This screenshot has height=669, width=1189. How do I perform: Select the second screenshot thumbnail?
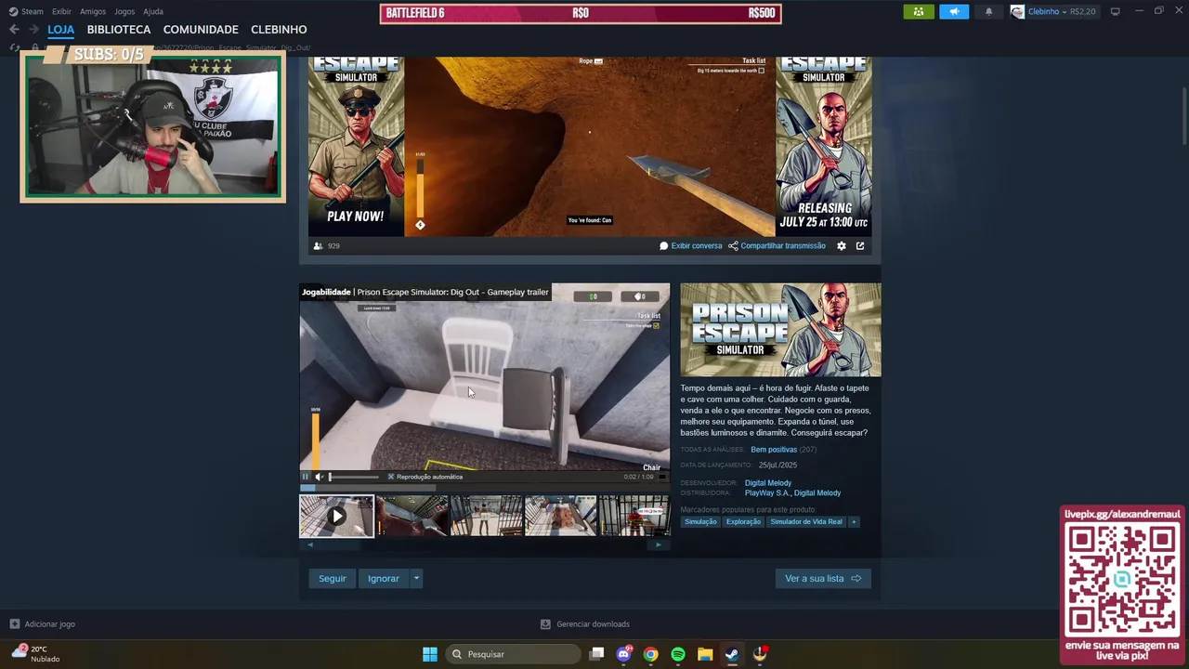[412, 516]
